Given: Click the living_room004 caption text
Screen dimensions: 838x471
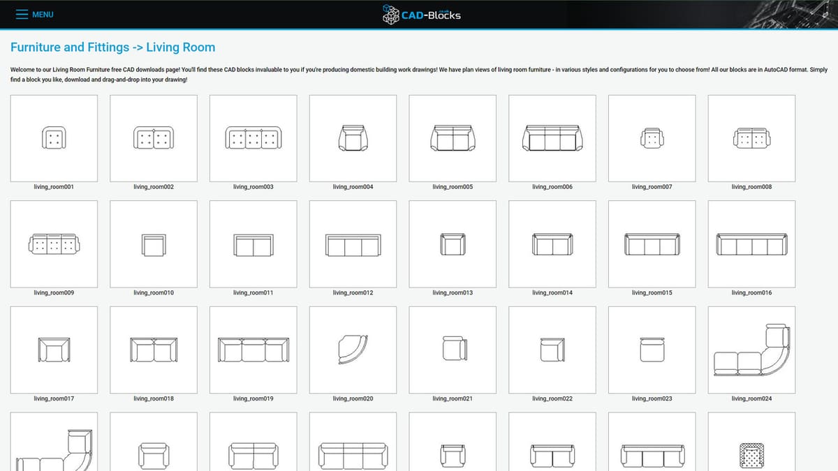Looking at the screenshot, I should click(353, 187).
